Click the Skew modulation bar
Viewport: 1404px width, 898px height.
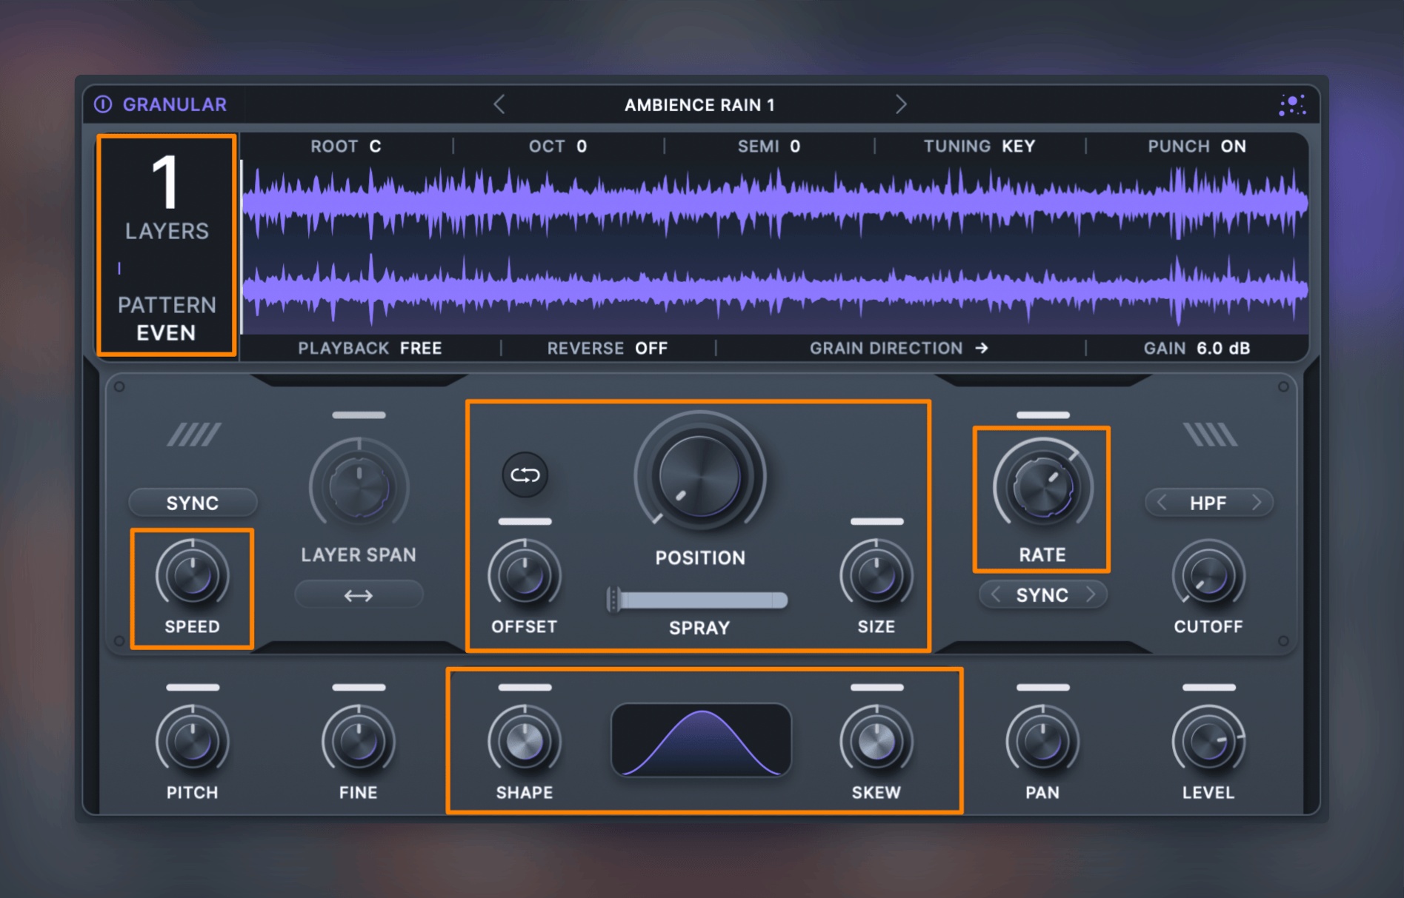(x=876, y=687)
